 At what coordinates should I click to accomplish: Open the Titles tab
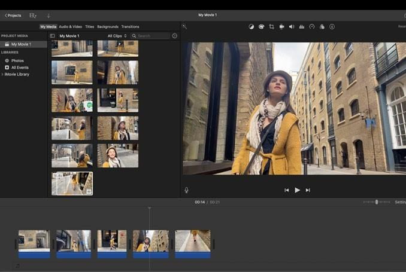pyautogui.click(x=90, y=27)
